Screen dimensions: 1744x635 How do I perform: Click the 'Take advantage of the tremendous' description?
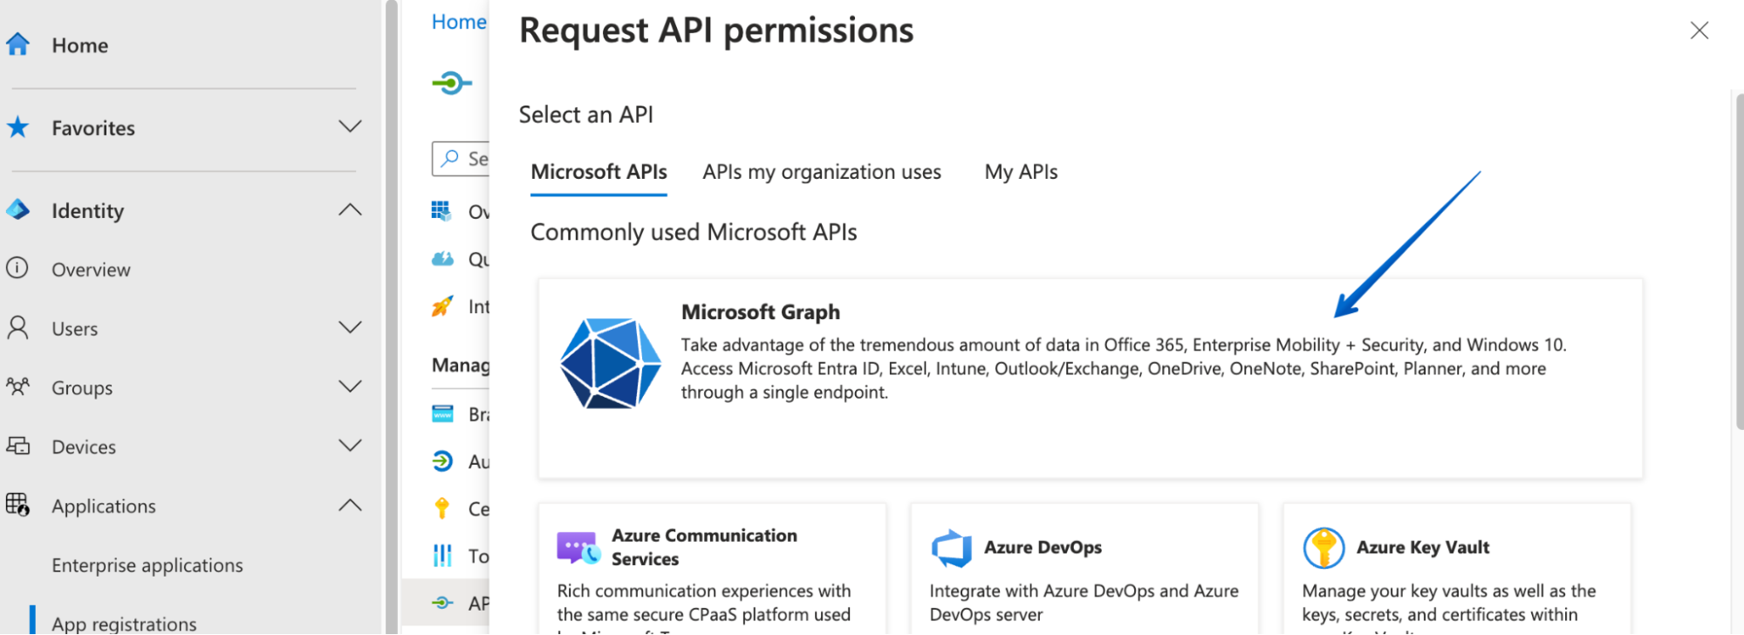(x=1124, y=368)
